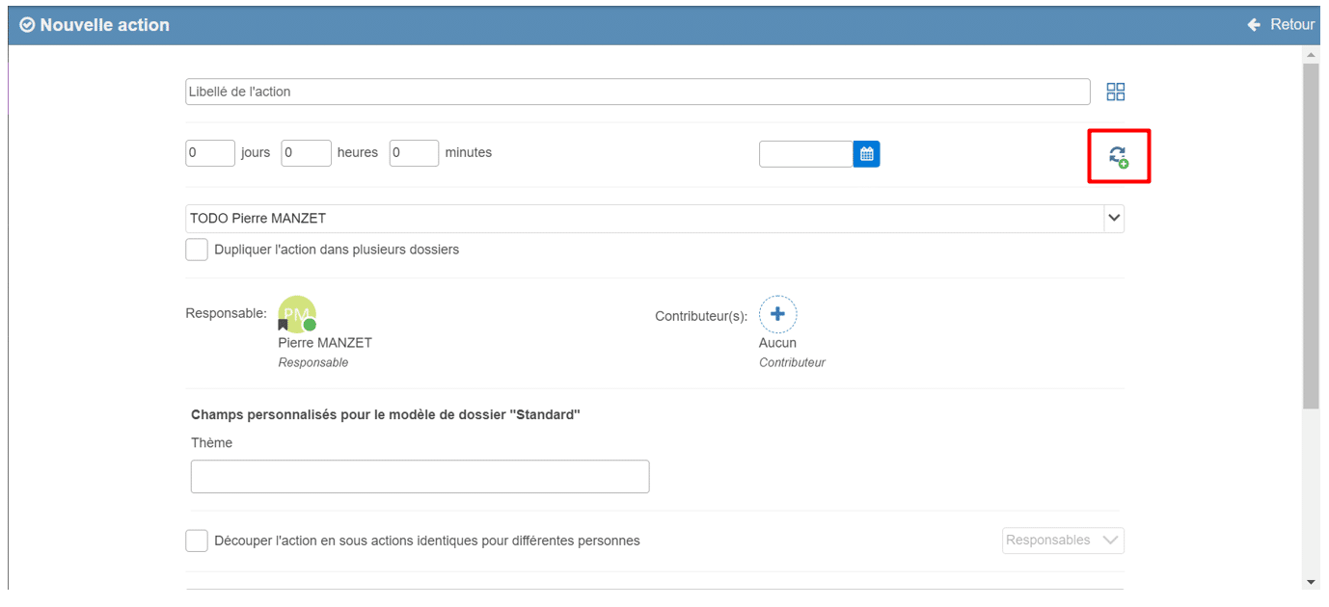Click the jours duration field
Viewport: 1329px width, 607px height.
click(x=210, y=153)
